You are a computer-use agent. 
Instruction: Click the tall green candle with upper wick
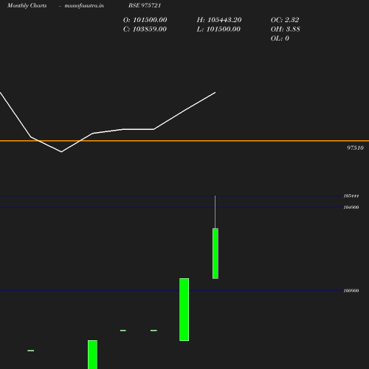point(215,253)
